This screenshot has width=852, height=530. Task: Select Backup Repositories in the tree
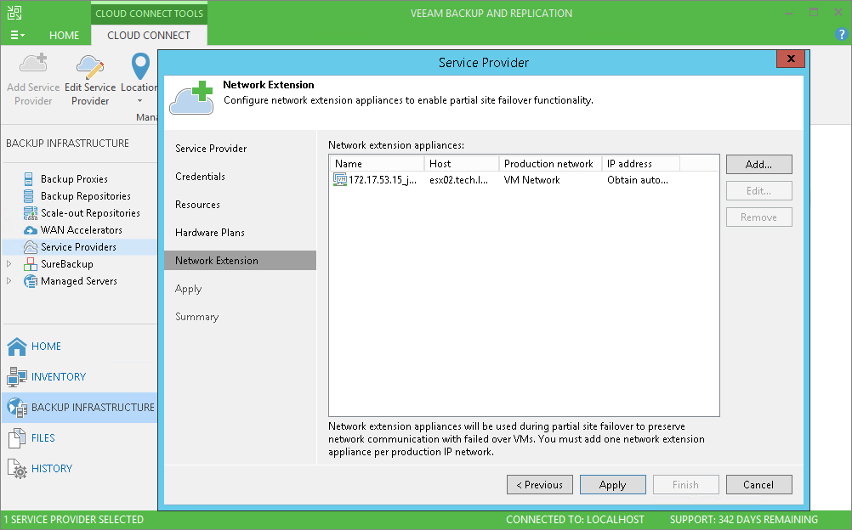click(x=86, y=195)
